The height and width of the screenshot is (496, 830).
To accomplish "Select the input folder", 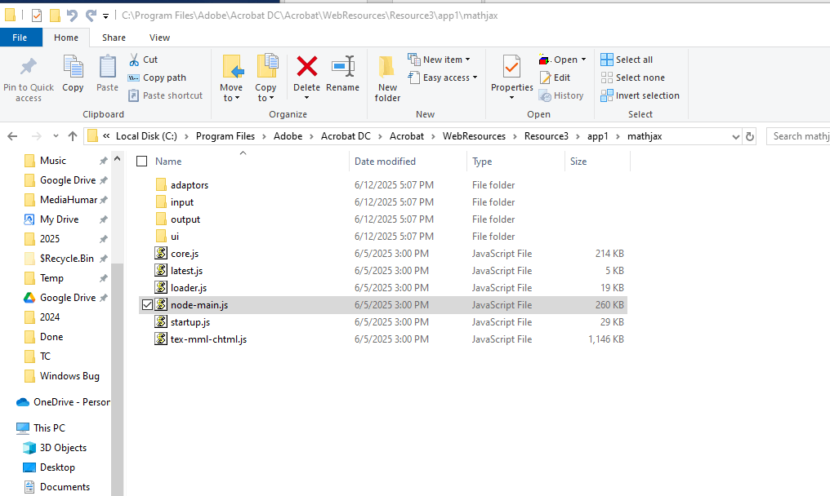I will coord(182,202).
